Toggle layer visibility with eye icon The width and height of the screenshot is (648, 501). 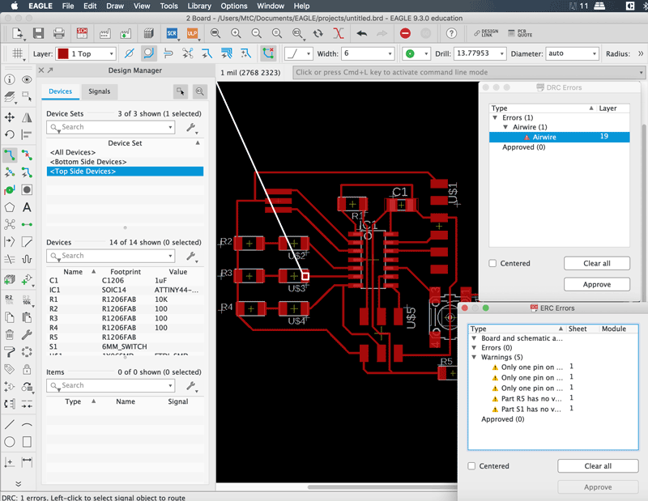(x=28, y=80)
